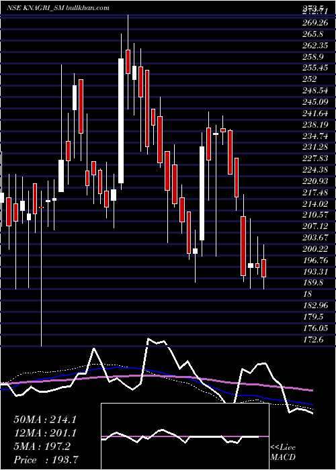The height and width of the screenshot is (470, 336).
Task: Click the 220.93 price level label
Action: [x=314, y=181]
